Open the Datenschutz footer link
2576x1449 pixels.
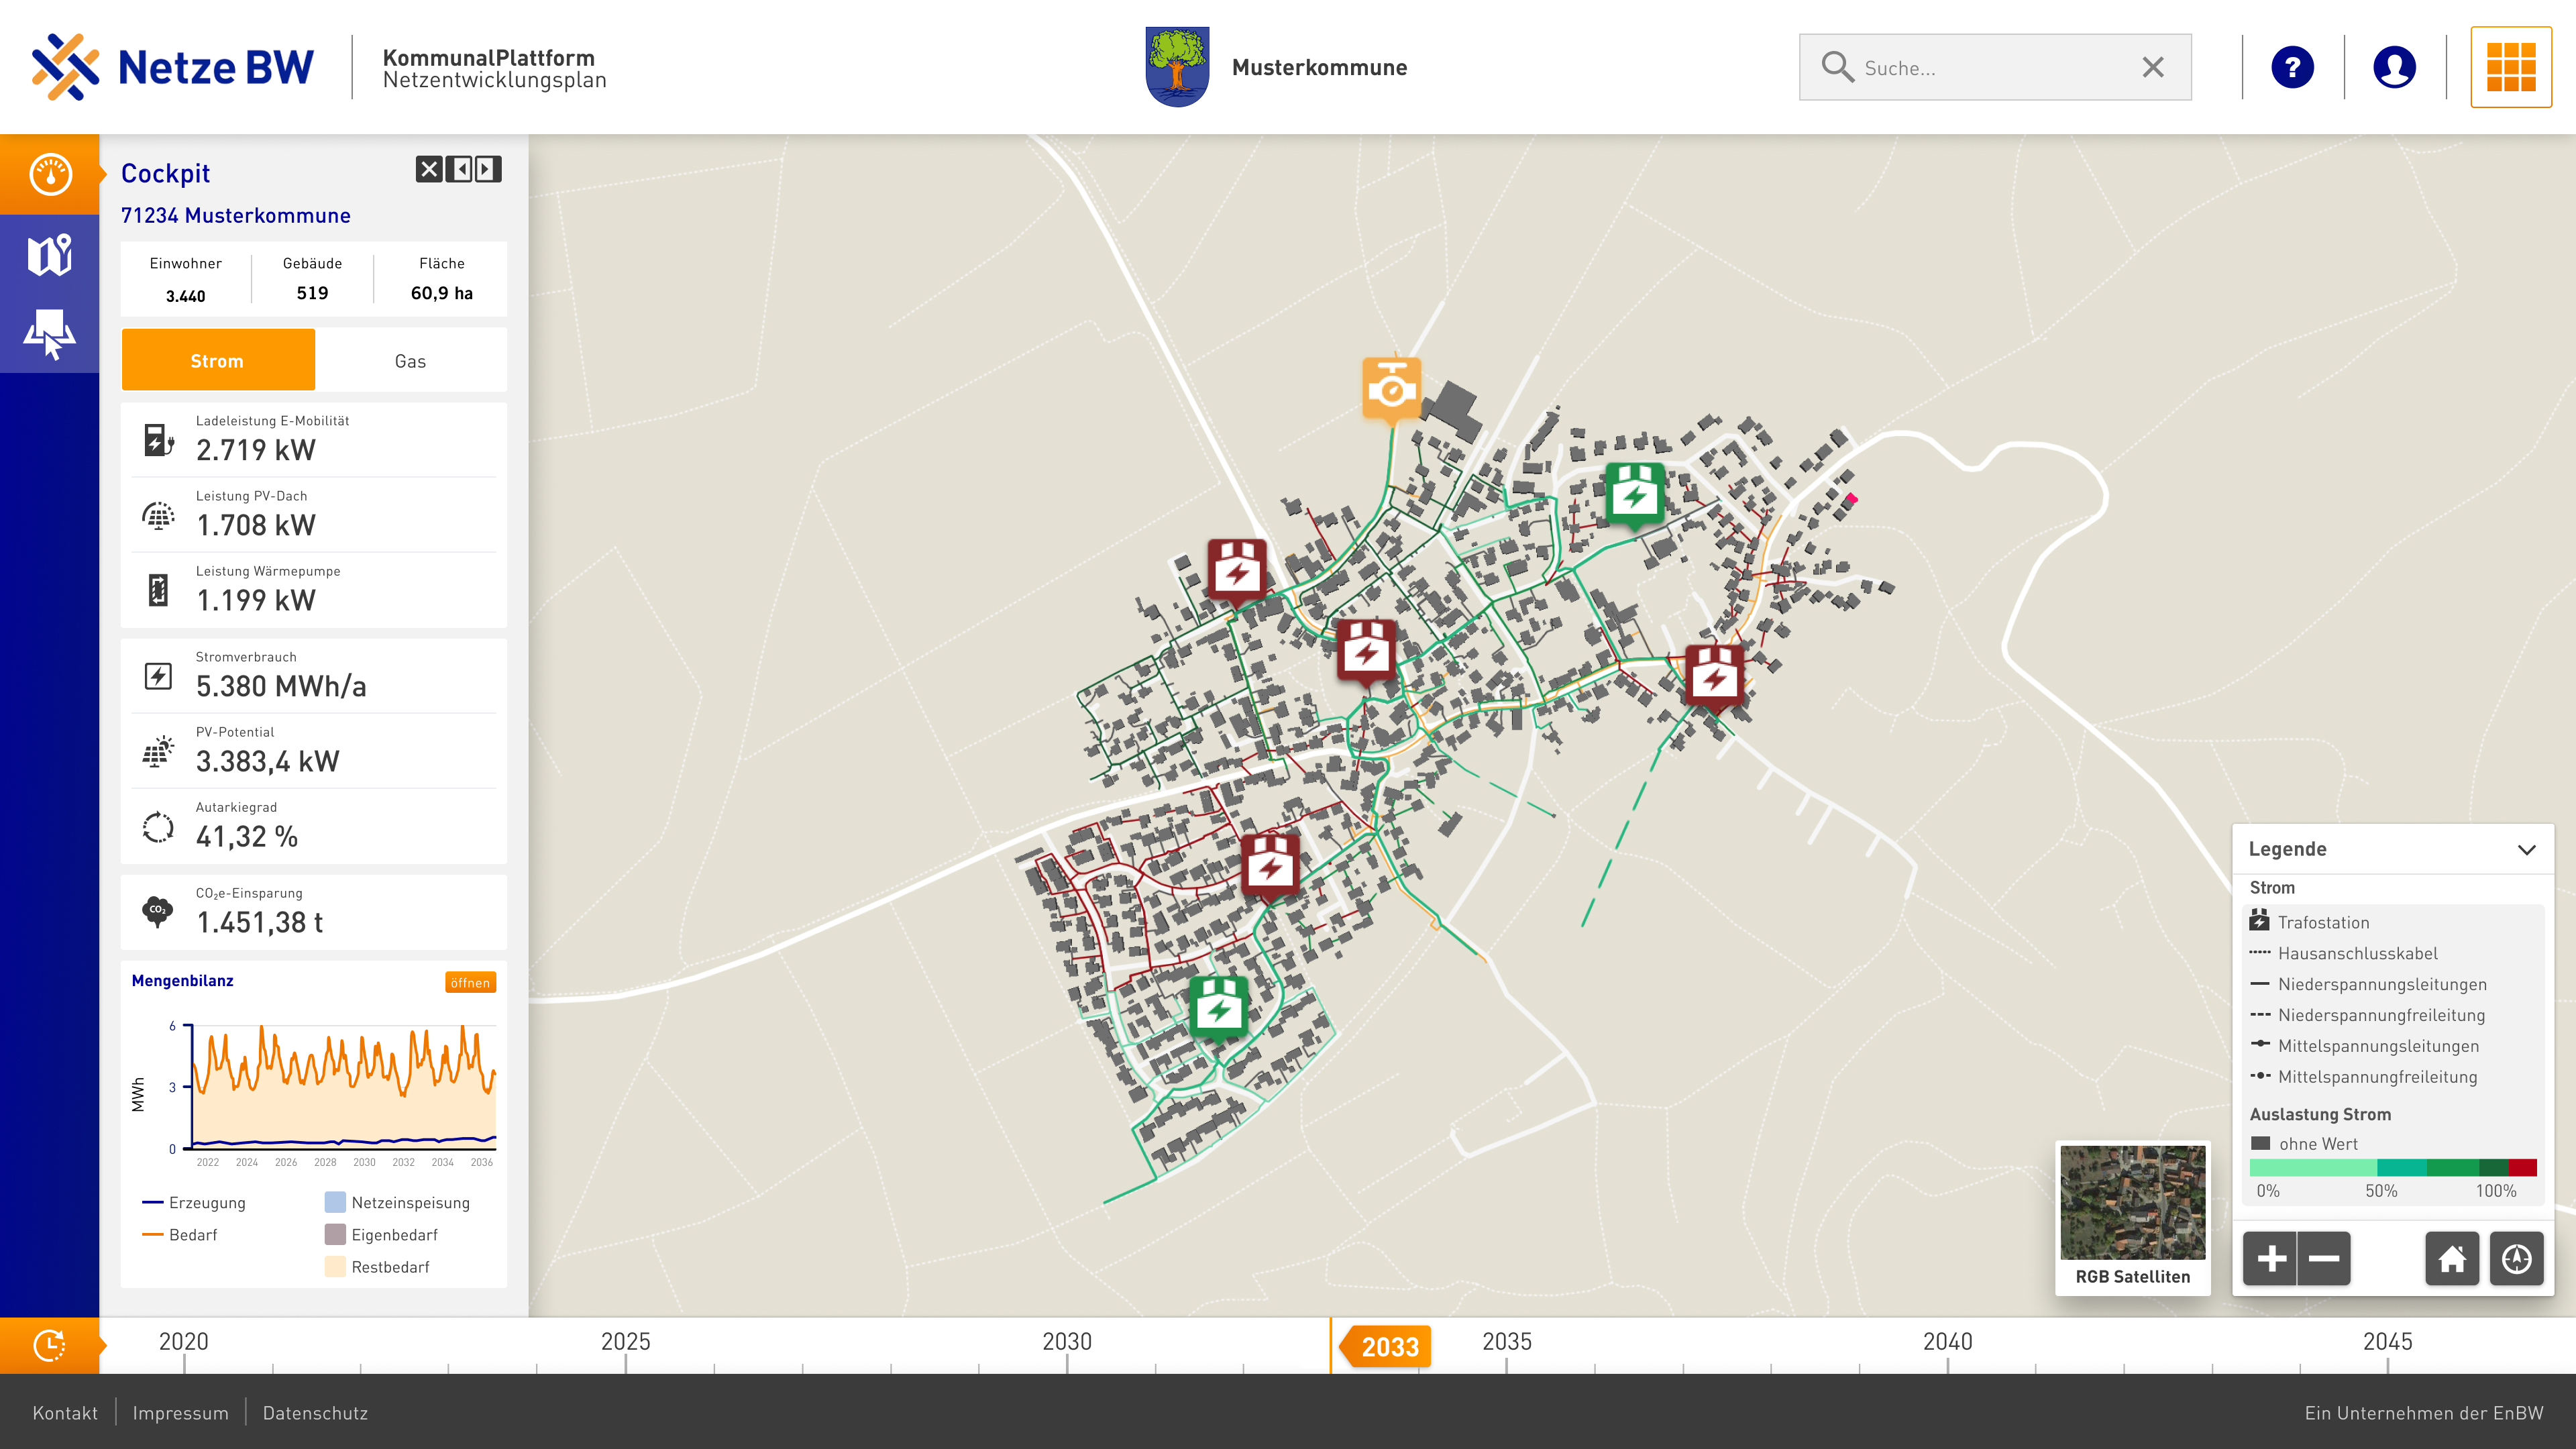[x=315, y=1413]
